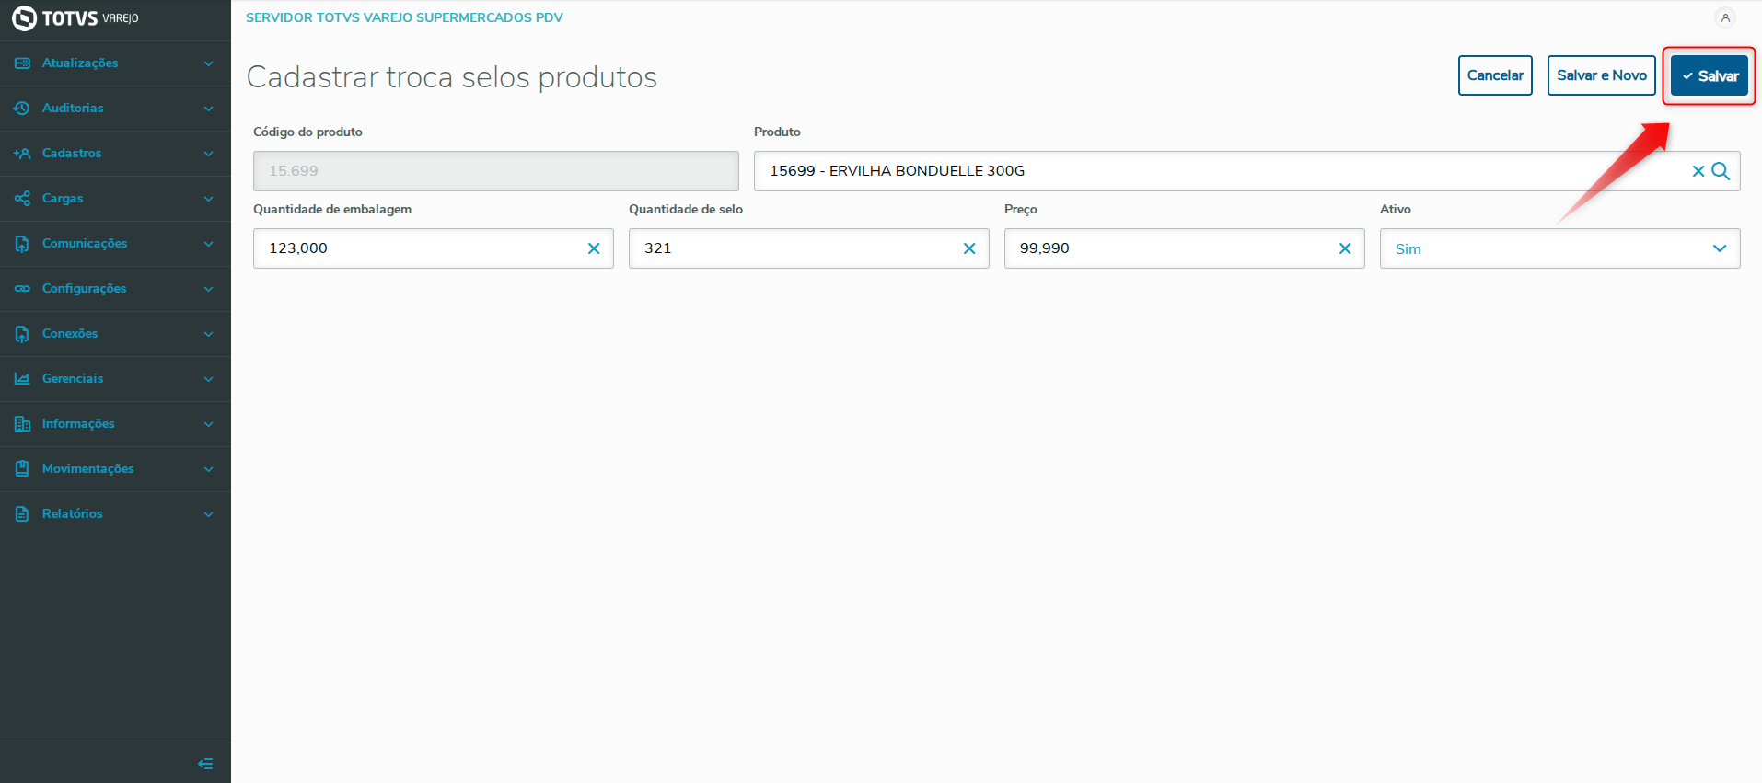The image size is (1762, 783).
Task: Click the Comunicações document icon
Action: pos(22,244)
